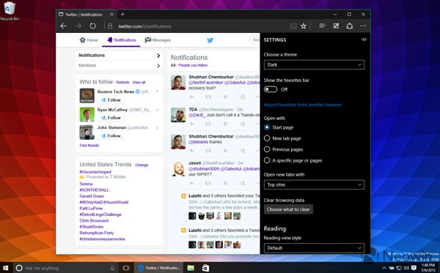Open the Share/feedback icon in Edge toolbar

click(x=349, y=26)
